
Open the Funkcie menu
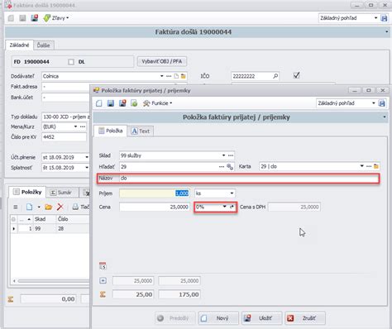(x=158, y=103)
